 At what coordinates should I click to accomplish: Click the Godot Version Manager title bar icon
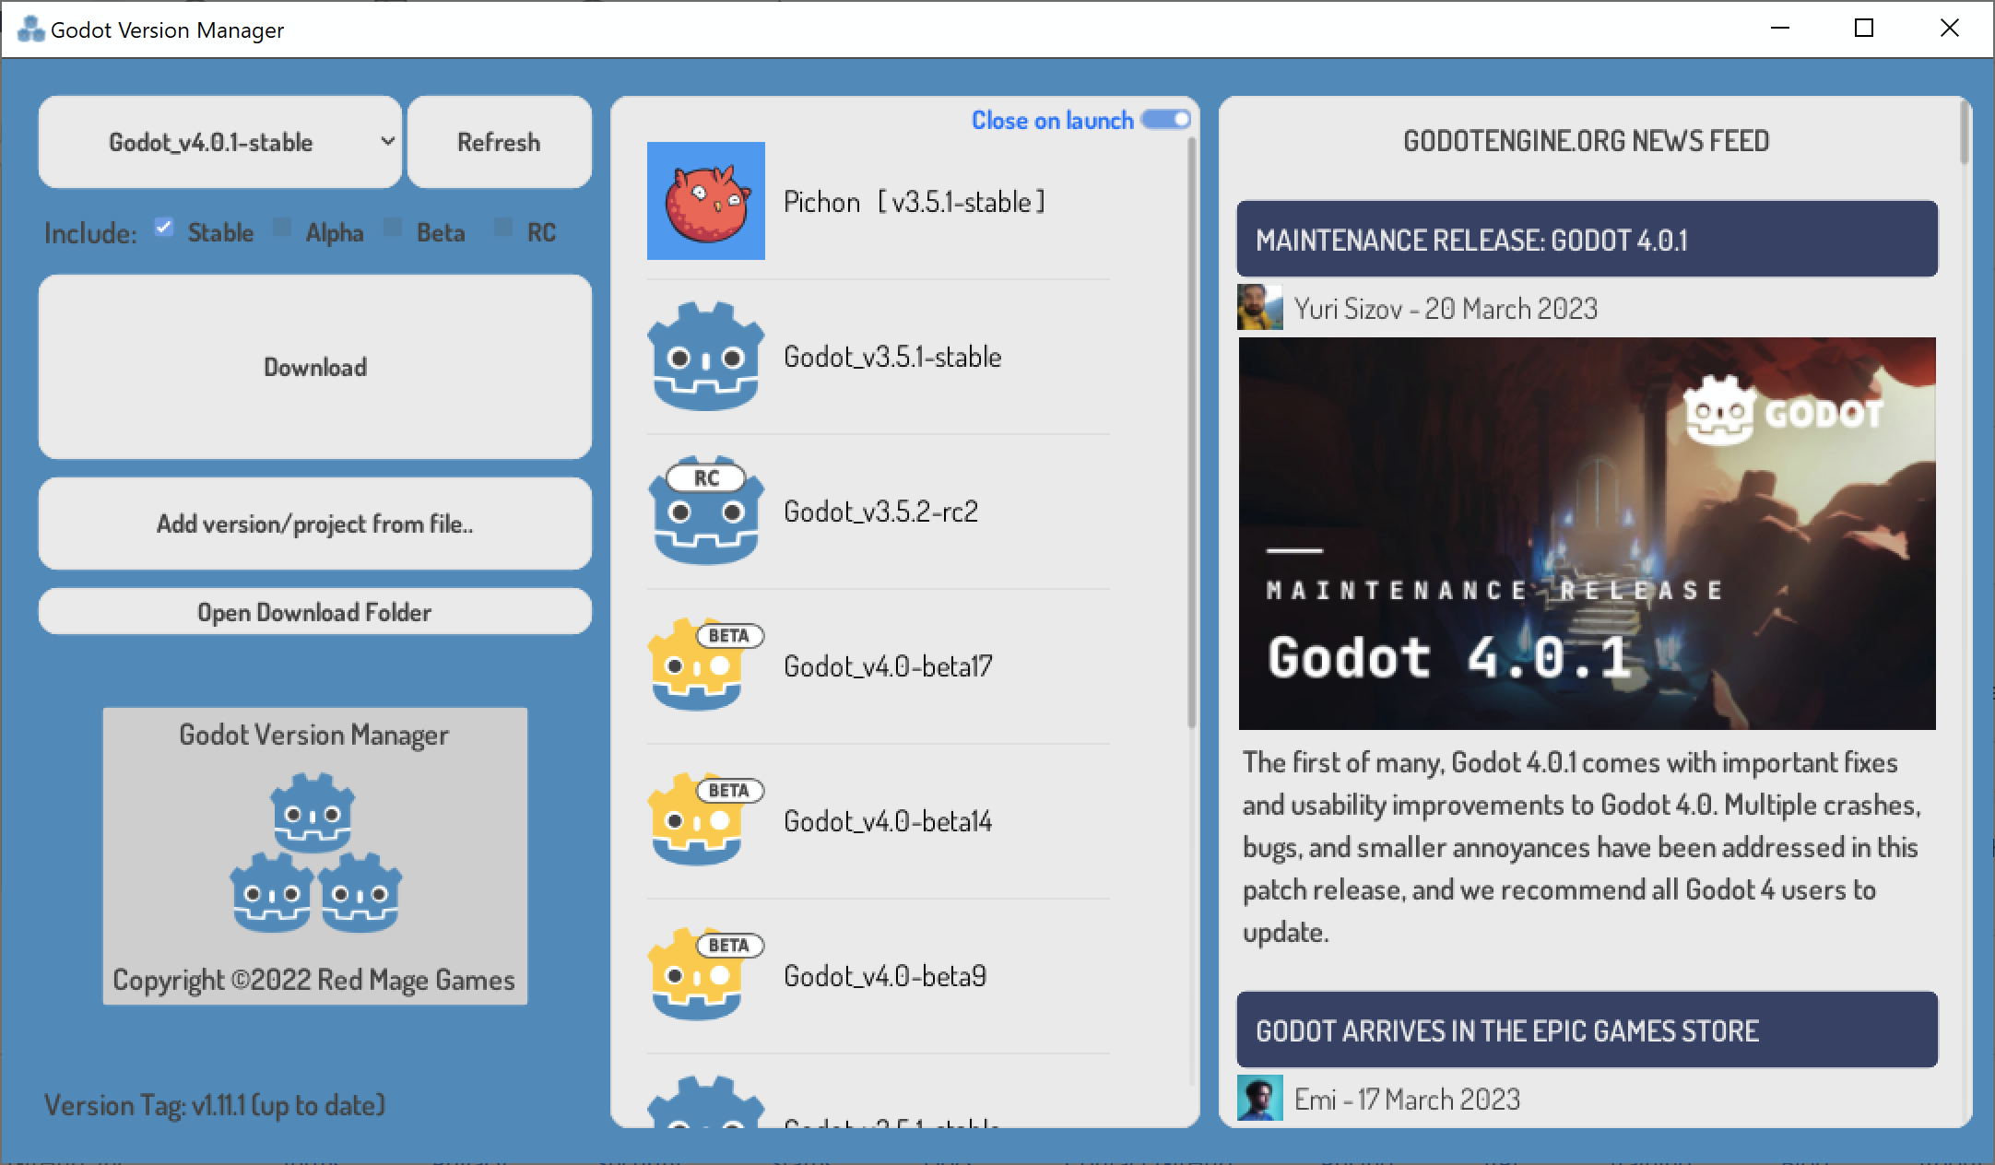(x=30, y=29)
